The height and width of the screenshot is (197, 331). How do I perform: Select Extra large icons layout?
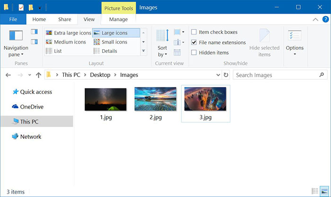69,33
